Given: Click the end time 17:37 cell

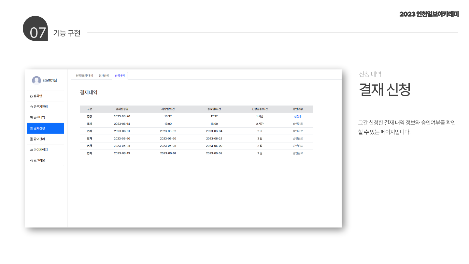Looking at the screenshot, I should point(214,116).
